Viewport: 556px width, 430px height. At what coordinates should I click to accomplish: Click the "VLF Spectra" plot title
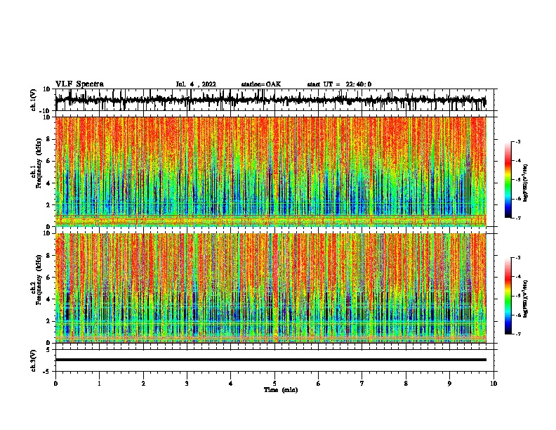[79, 84]
